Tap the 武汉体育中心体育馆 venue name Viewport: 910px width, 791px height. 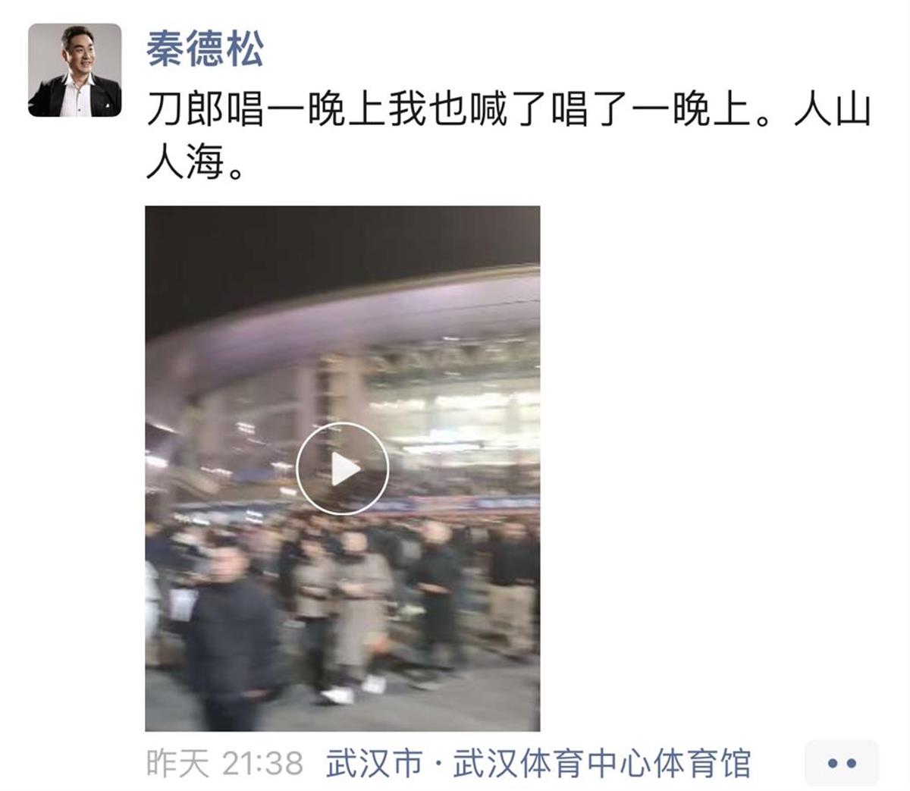tap(601, 764)
